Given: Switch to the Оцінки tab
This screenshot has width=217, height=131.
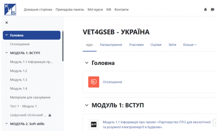Looking at the screenshot, I should tap(156, 45).
